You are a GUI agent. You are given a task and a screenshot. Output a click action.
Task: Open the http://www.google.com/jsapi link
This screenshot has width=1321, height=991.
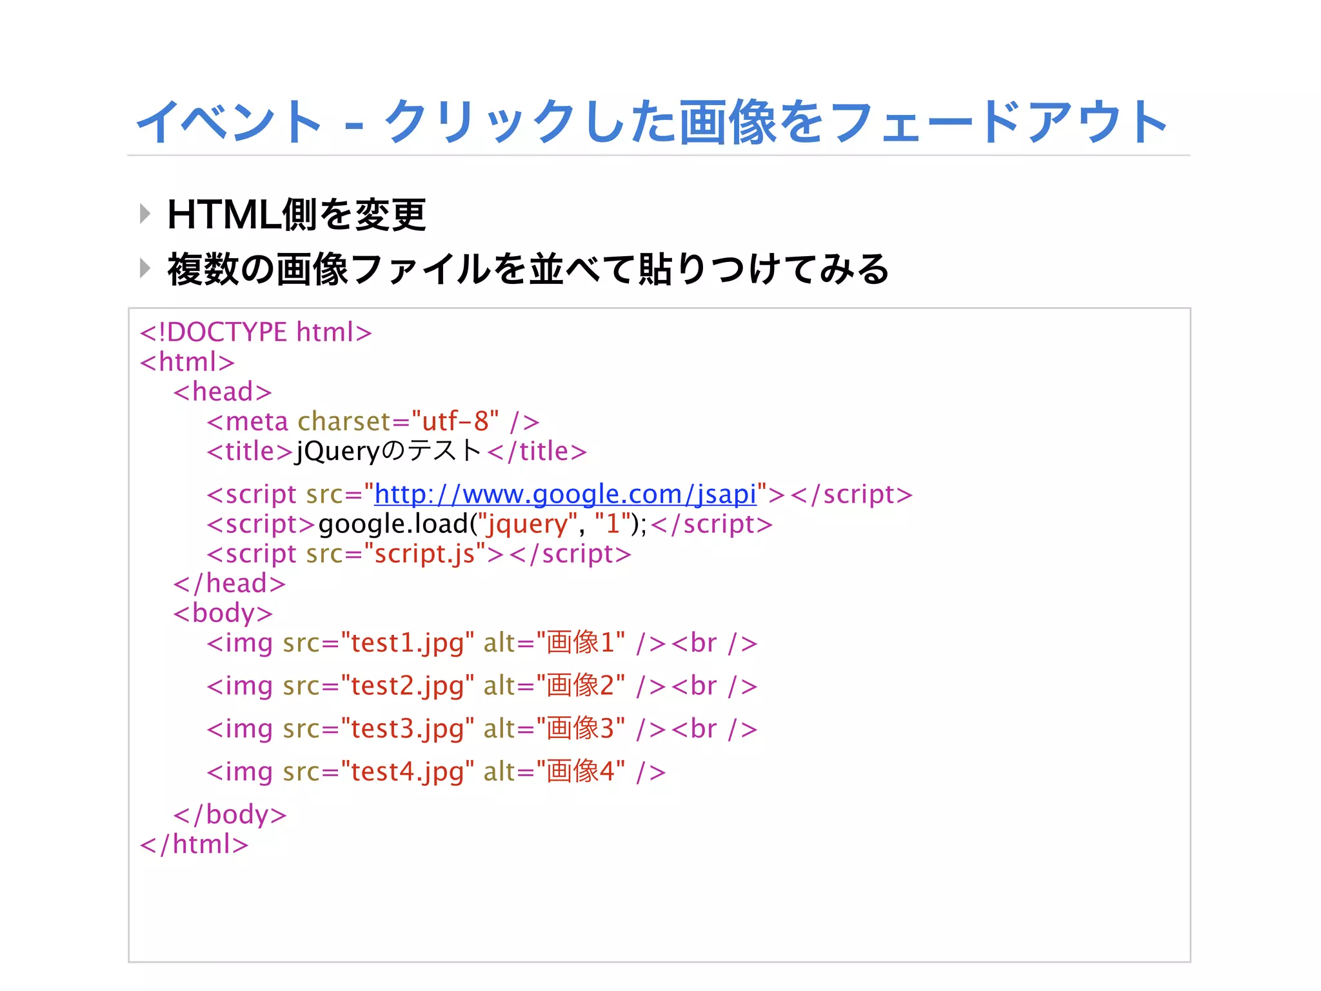coord(565,494)
